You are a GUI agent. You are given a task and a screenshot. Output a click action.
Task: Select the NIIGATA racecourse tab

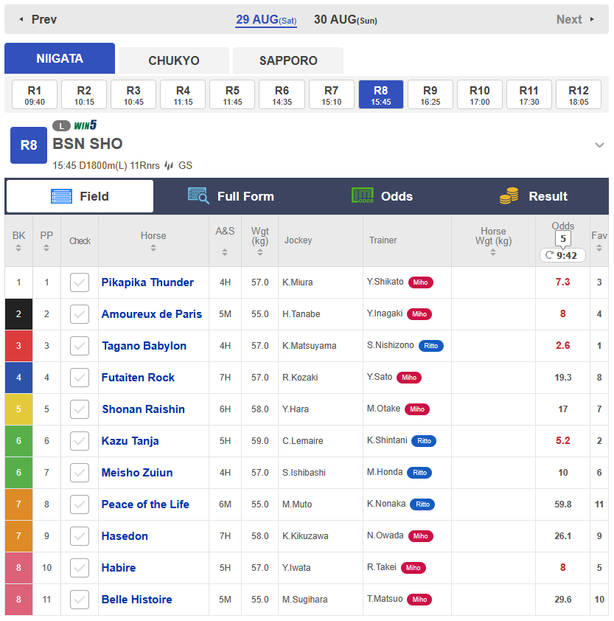[x=60, y=58]
